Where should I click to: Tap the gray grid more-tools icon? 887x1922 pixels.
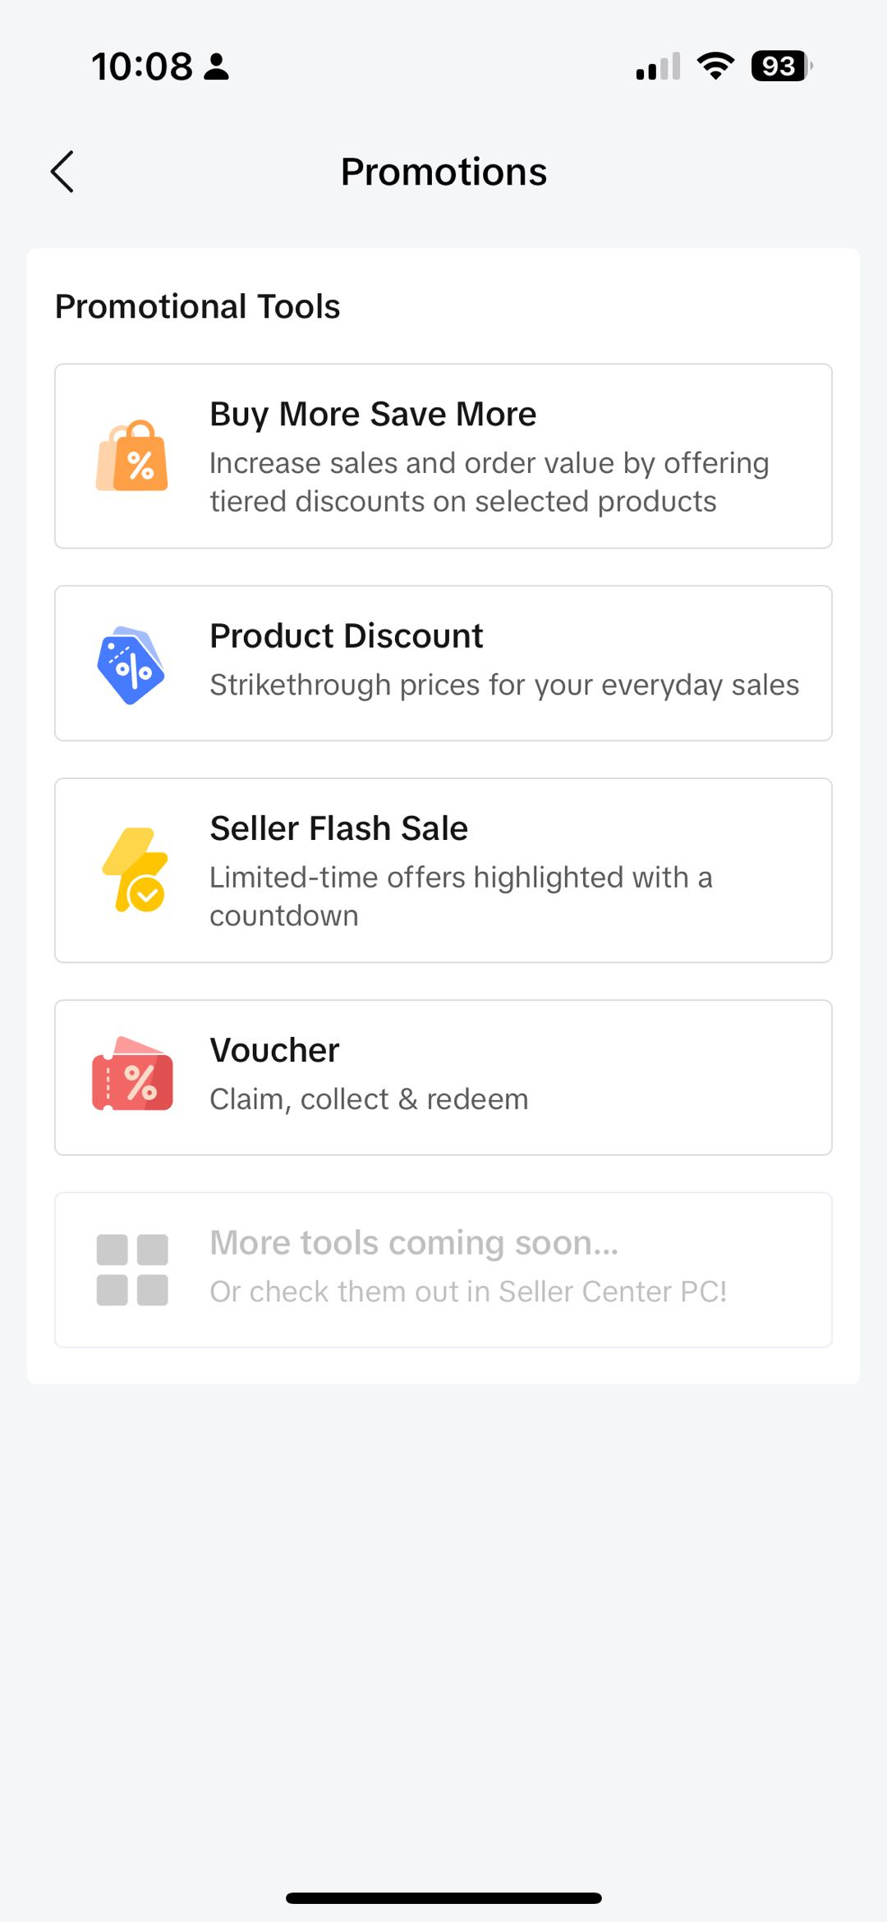tap(132, 1269)
